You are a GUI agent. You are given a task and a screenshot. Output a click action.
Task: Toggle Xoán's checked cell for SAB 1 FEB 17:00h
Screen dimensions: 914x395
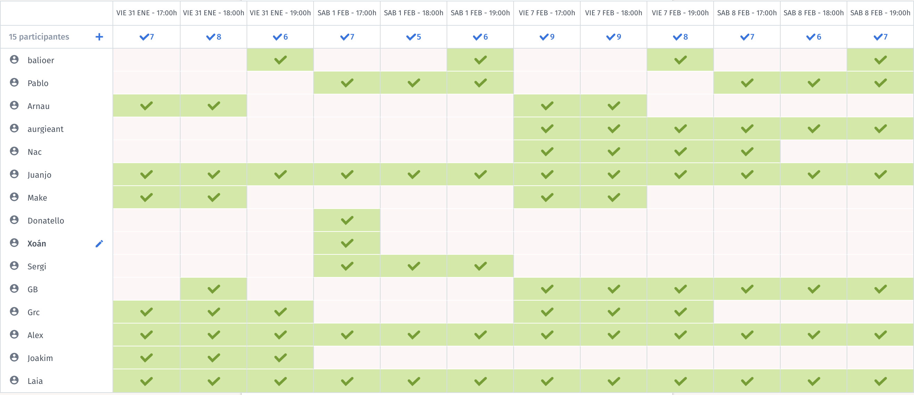[x=347, y=243]
